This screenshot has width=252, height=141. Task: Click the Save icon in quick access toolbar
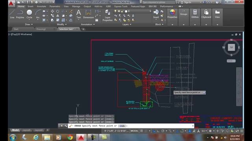(28, 2)
